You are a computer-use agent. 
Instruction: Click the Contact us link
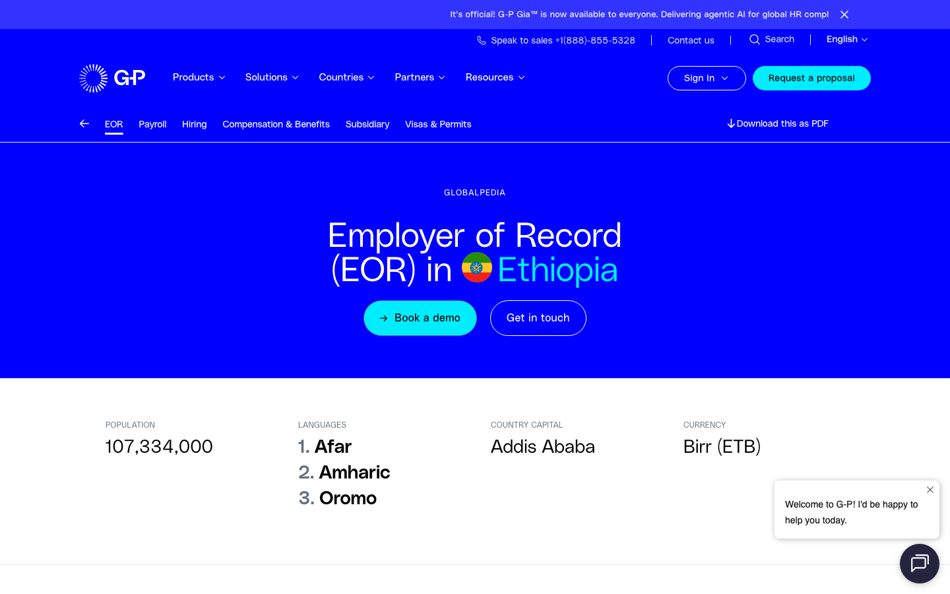click(x=691, y=40)
